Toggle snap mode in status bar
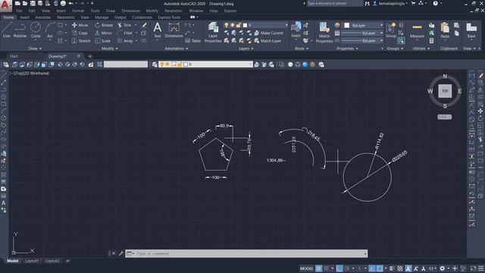Screen dimensions: 485x273 coord(326,268)
